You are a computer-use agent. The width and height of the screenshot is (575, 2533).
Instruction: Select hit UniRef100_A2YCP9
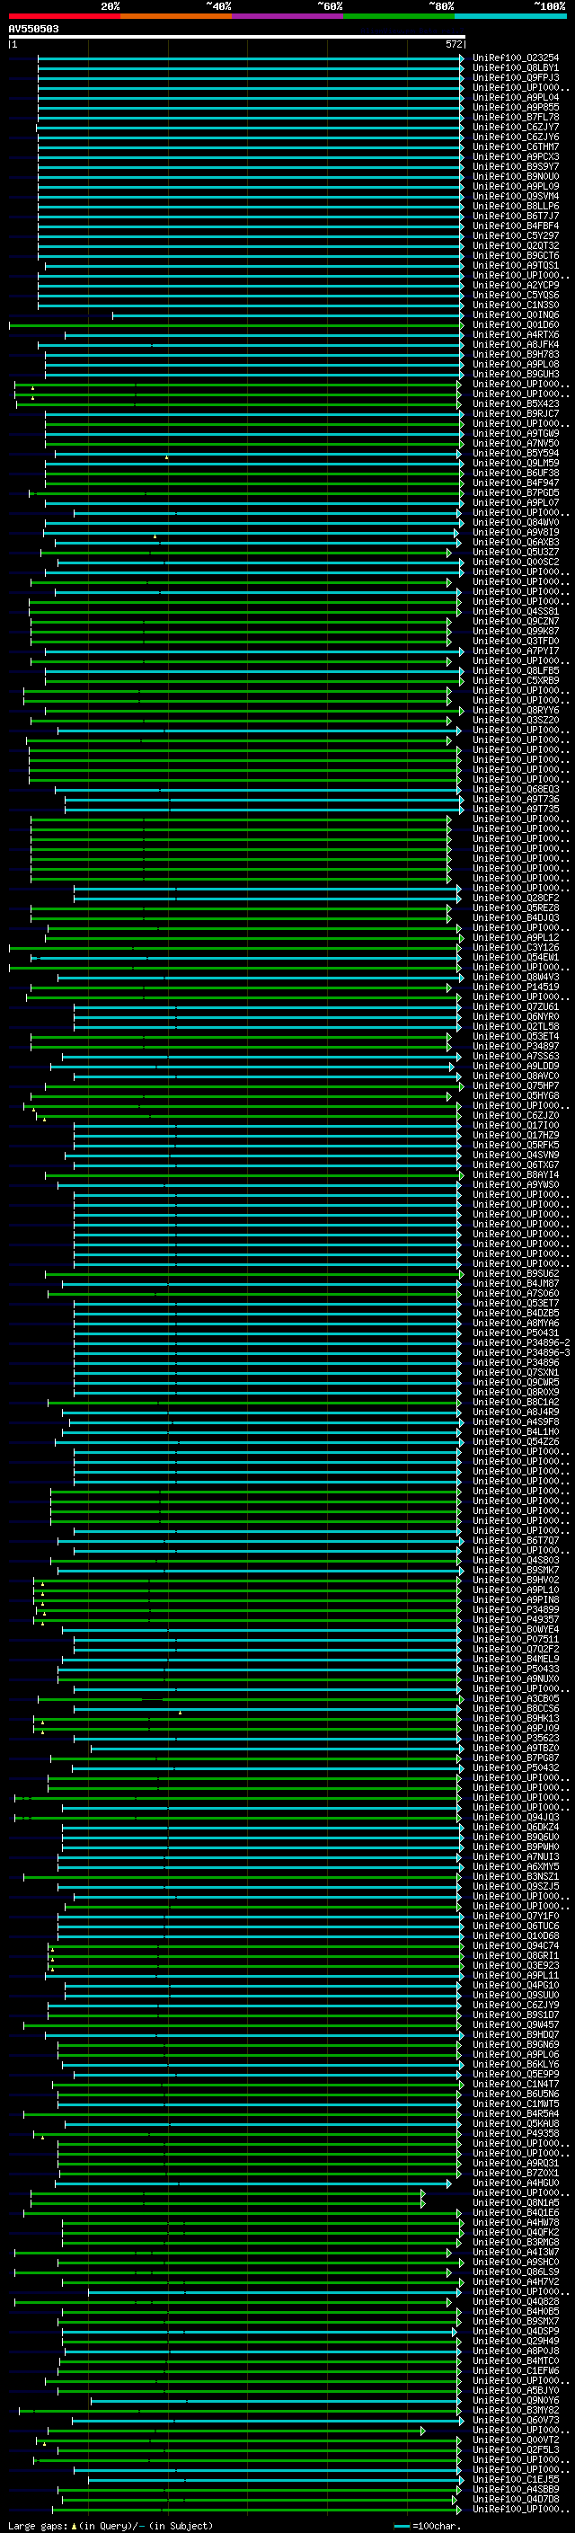515,285
